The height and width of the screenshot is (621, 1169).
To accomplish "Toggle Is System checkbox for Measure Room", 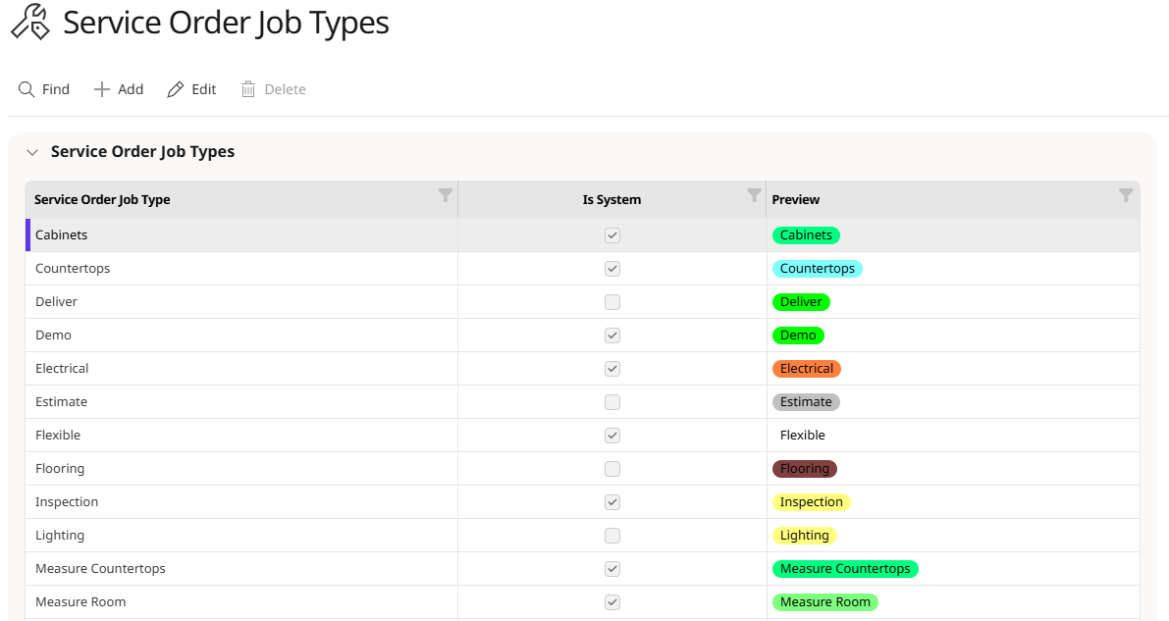I will pos(612,602).
